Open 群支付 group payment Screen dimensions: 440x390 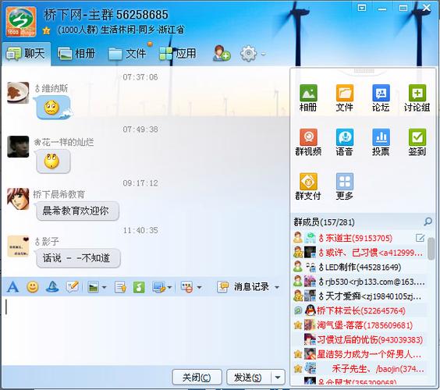pos(308,186)
